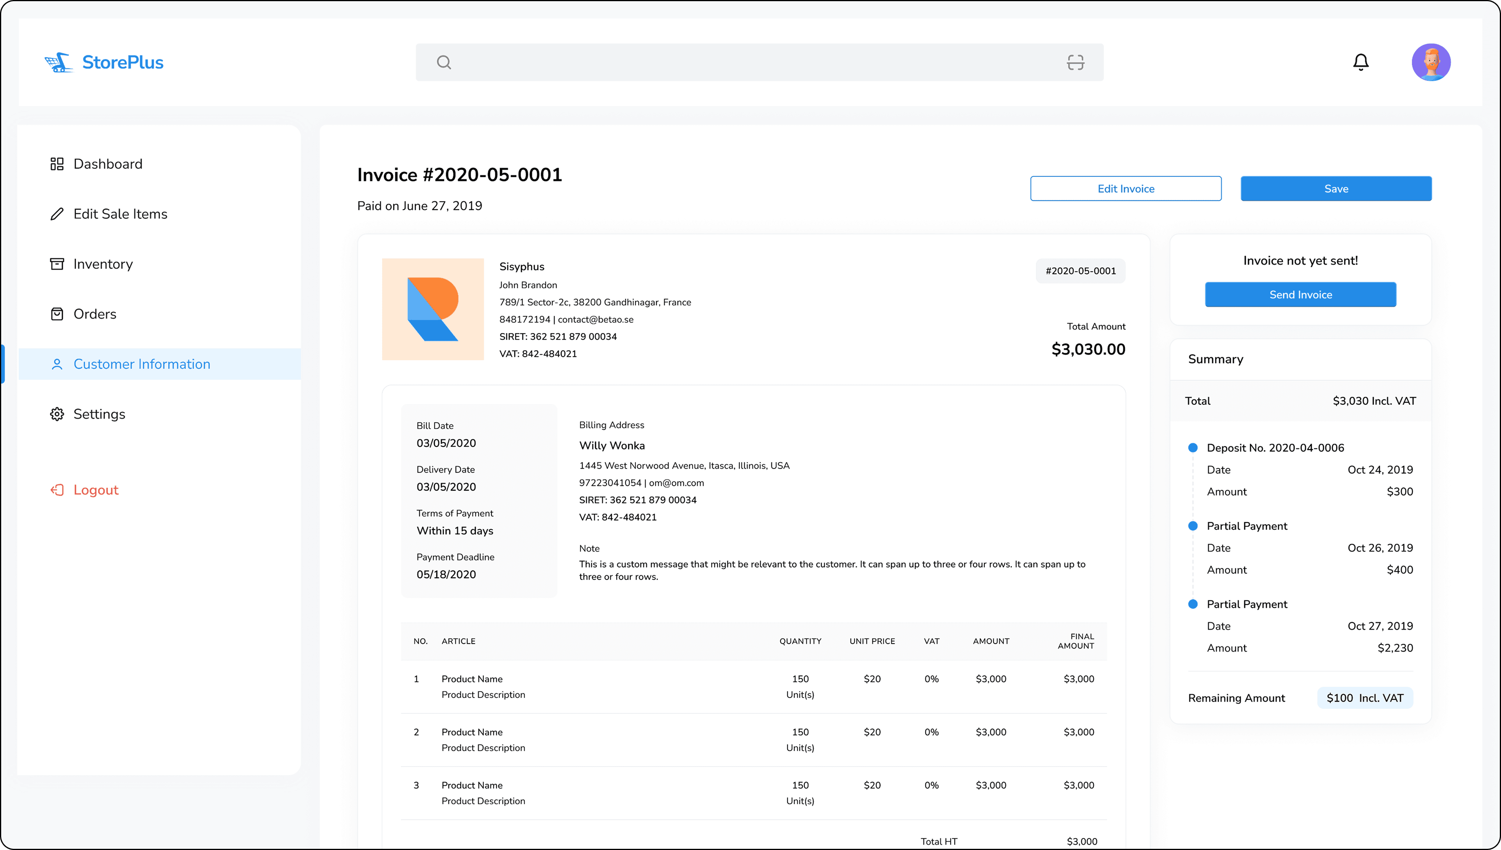Select the Invoice #2020-05-0001 heading
This screenshot has height=850, width=1501.
coord(459,174)
